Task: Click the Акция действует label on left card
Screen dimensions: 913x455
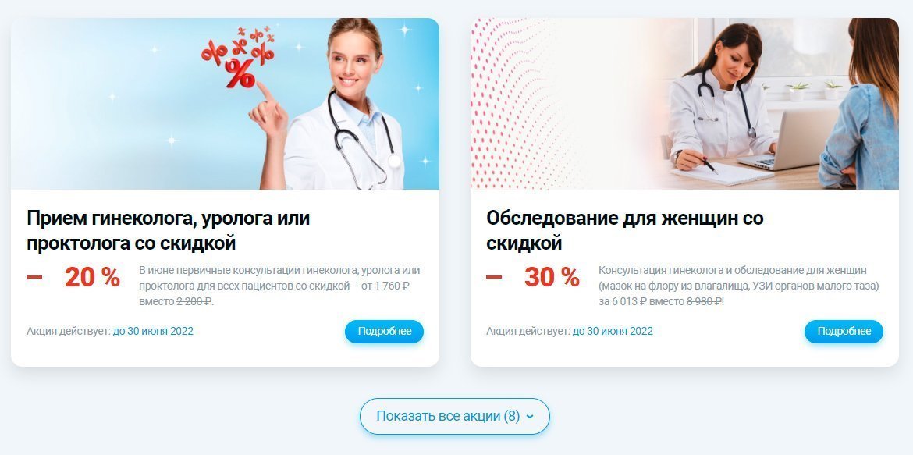Action: click(x=68, y=332)
